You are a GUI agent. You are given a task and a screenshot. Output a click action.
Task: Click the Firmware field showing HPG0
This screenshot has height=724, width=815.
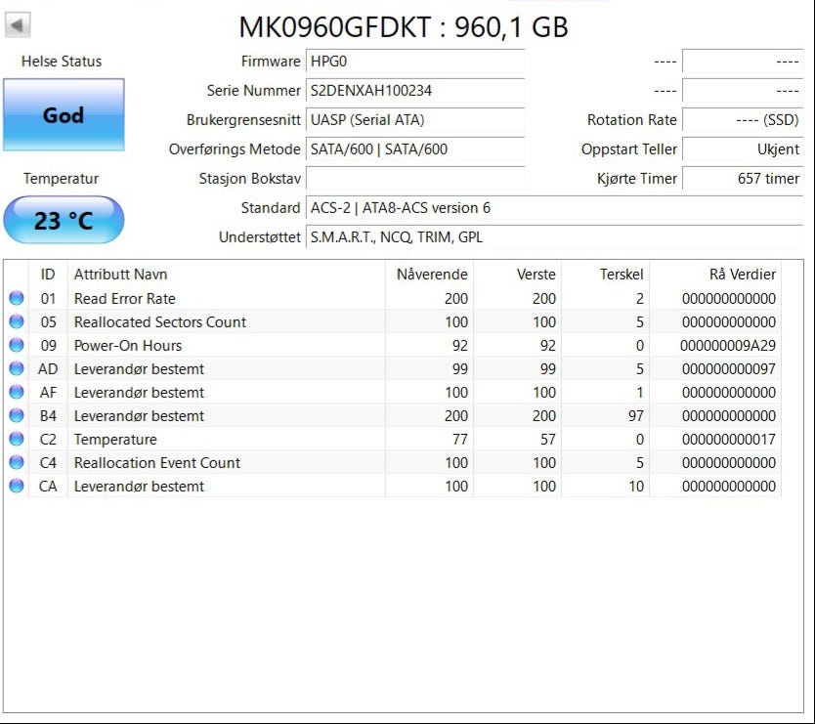414,62
